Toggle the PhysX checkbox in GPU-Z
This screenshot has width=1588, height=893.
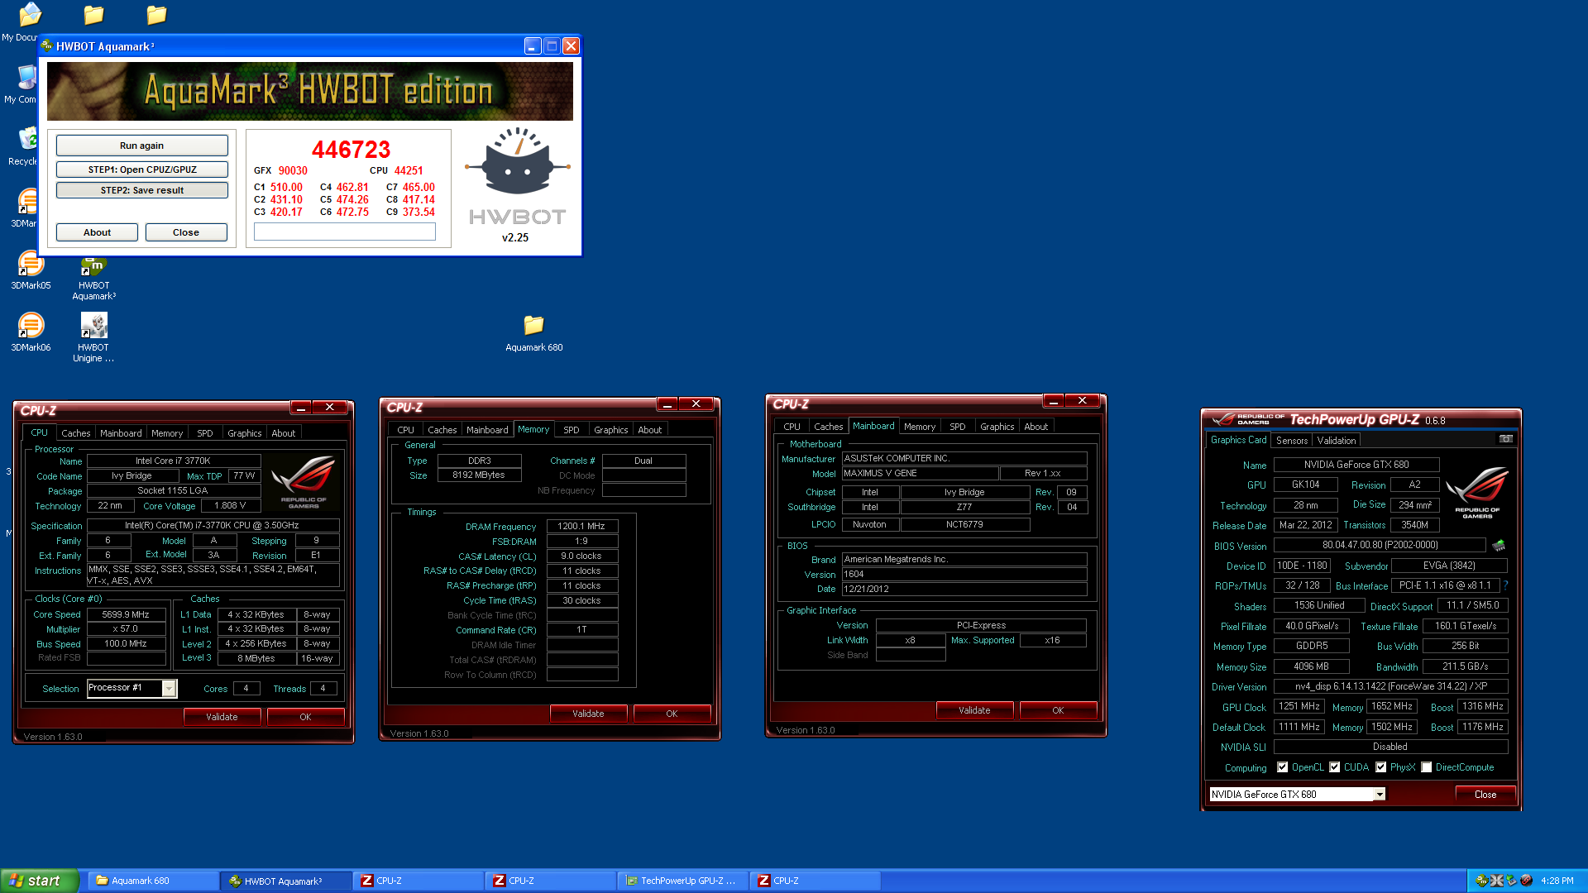(1380, 767)
